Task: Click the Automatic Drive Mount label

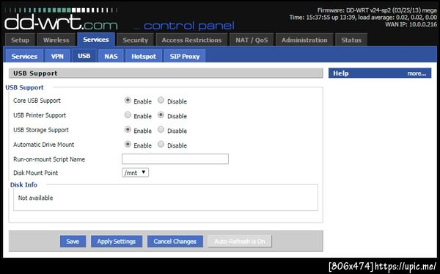Action: pos(43,145)
